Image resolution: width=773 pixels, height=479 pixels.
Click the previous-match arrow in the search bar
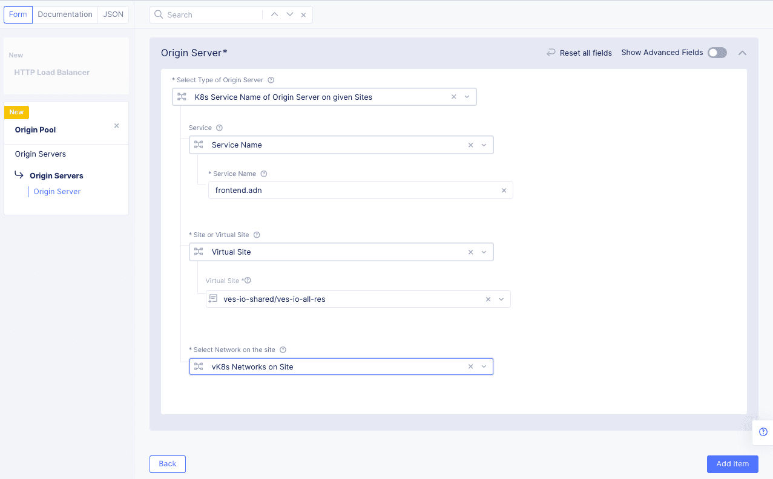(274, 14)
